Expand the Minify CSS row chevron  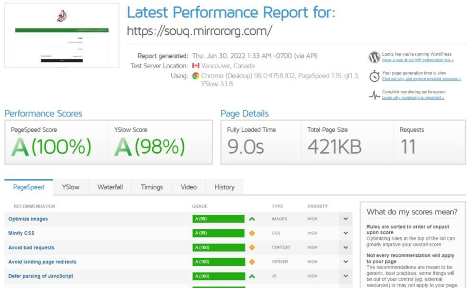pos(346,233)
